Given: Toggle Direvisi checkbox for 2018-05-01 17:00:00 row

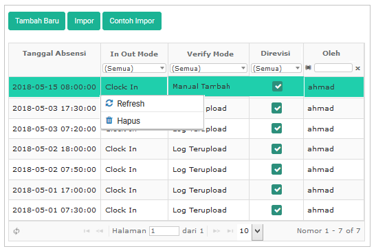Looking at the screenshot, I should (277, 190).
